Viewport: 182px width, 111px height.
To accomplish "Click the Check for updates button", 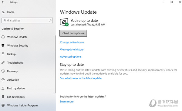I will point(73,33).
